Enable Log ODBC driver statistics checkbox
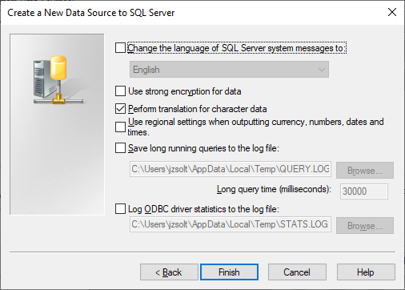Screen dimensions: 405x290 click(120, 209)
